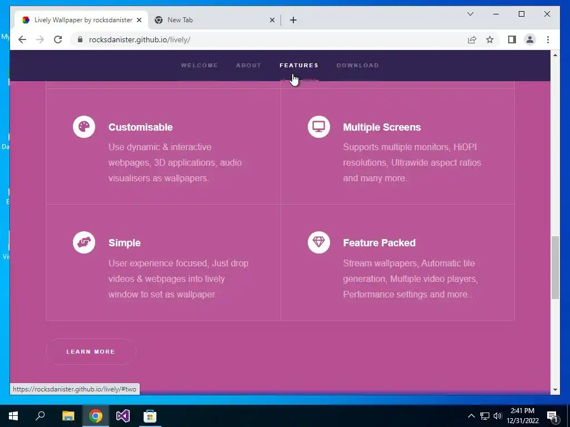Close the New Tab tab
This screenshot has height=427, width=570.
pos(272,20)
